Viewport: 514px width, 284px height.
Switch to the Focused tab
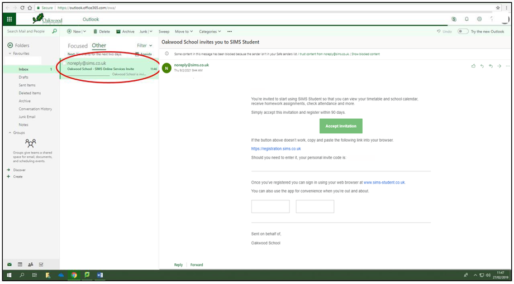coord(78,46)
